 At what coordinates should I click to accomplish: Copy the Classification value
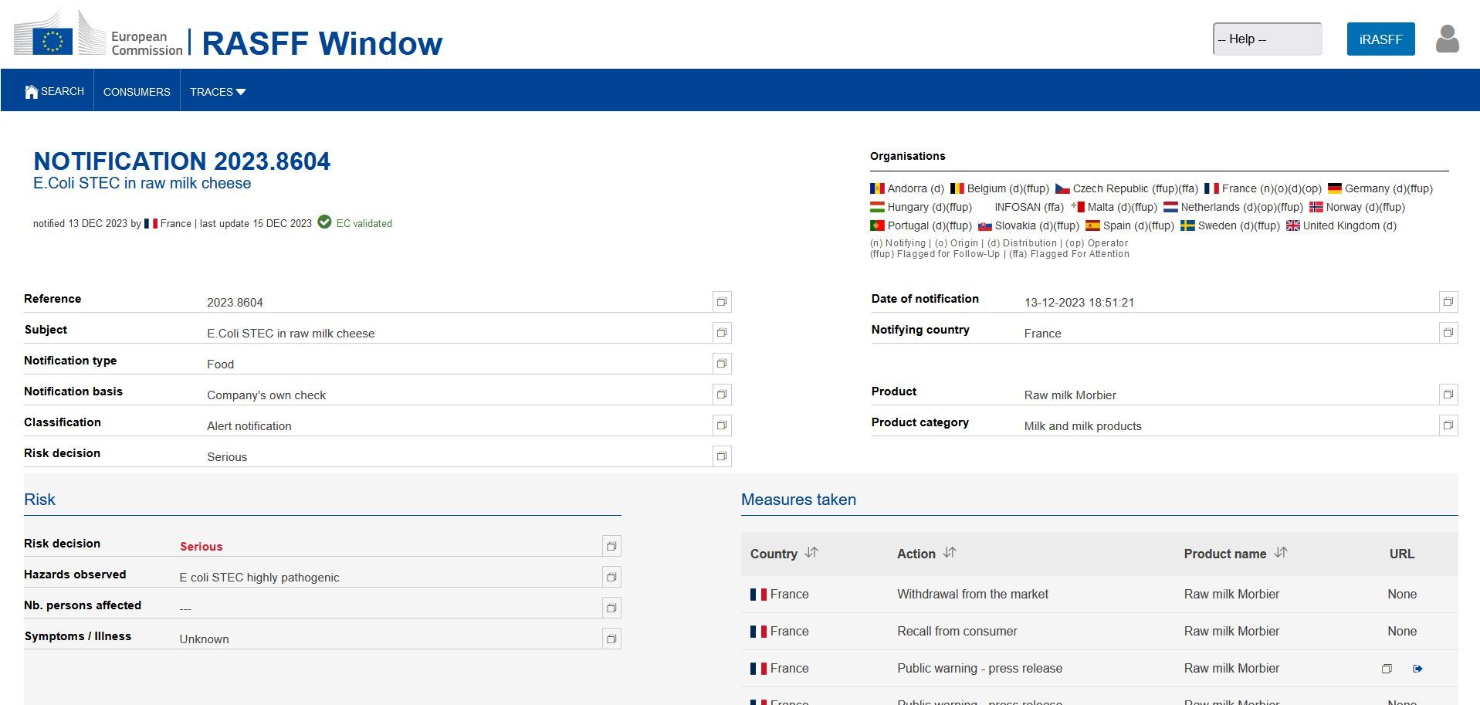[x=722, y=425]
